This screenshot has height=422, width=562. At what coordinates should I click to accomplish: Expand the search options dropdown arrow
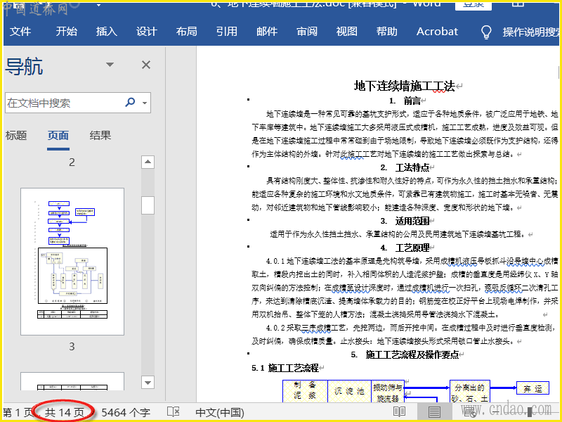[x=145, y=103]
